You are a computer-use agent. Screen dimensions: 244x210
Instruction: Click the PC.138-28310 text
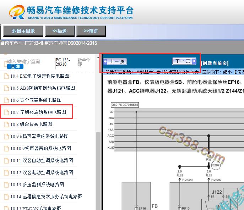click(x=63, y=62)
